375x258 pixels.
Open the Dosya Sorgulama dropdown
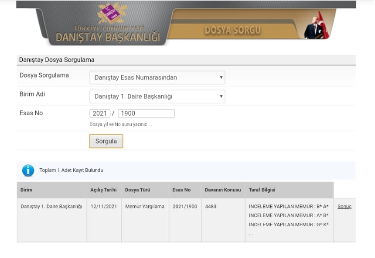(157, 77)
